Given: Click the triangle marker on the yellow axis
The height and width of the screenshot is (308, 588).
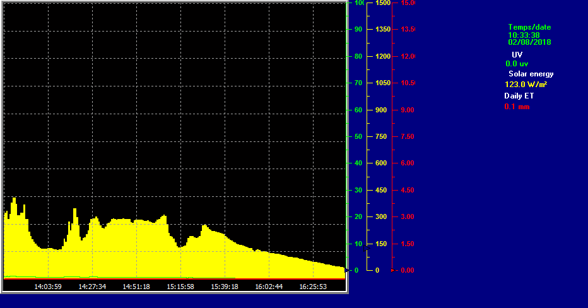Looking at the screenshot, I should tap(366, 249).
